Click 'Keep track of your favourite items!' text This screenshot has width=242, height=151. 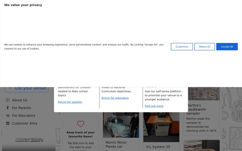(x=81, y=134)
